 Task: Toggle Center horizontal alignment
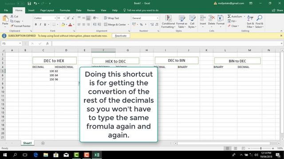pos(83,25)
